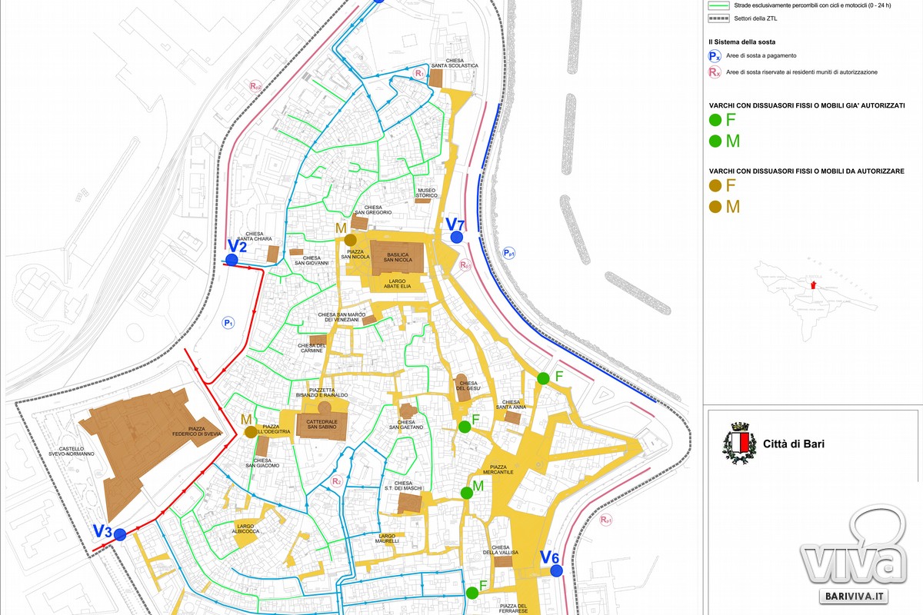Click green F dot in authorized legend
The width and height of the screenshot is (923, 615).
pos(715,120)
